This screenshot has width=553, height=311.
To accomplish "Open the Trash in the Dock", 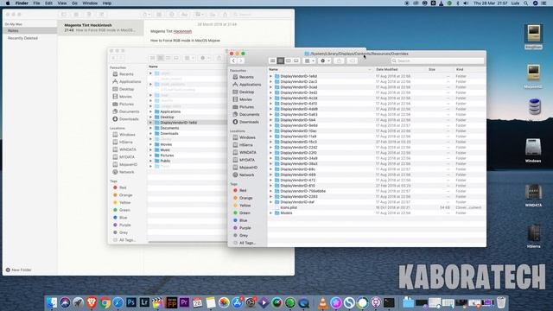I will click(x=501, y=302).
